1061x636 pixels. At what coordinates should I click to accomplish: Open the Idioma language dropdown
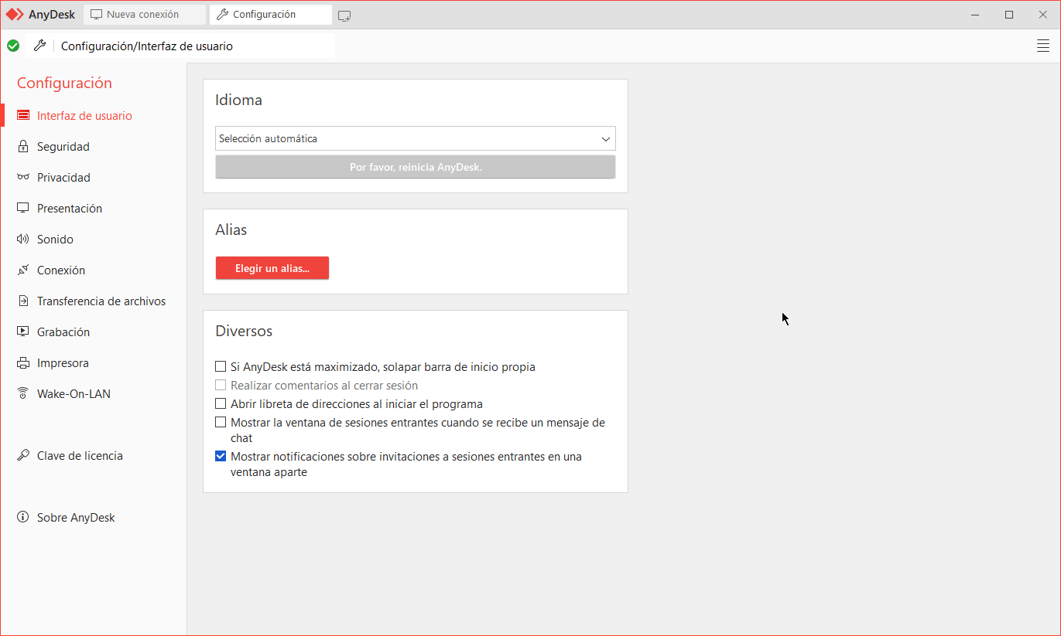[415, 139]
